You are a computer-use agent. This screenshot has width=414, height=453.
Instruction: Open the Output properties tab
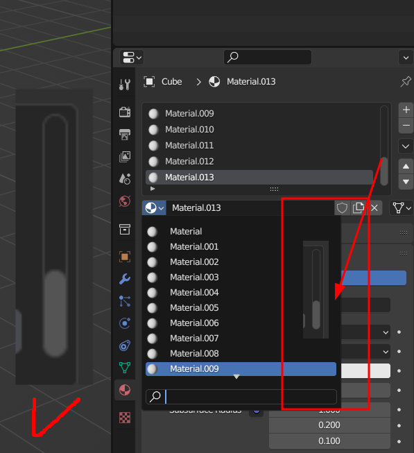[x=125, y=134]
